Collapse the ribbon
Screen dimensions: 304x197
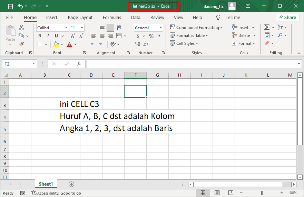(299, 53)
